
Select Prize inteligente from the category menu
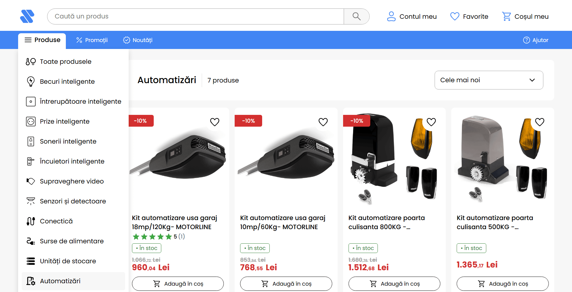[x=65, y=122]
